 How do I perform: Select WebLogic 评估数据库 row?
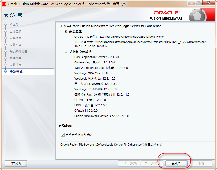click(x=95, y=89)
